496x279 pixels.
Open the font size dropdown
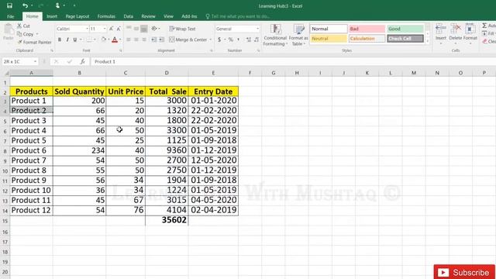tap(105, 29)
